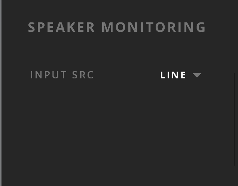Image resolution: width=238 pixels, height=186 pixels.
Task: Open the INPUT SRC dropdown
Action: (x=181, y=75)
